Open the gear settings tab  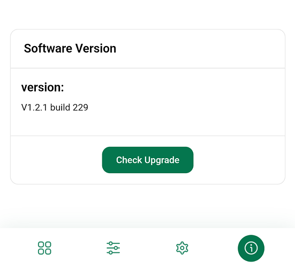click(x=182, y=248)
